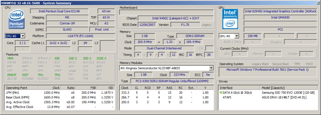Click the Conroe-1M codename field

click(x=67, y=23)
